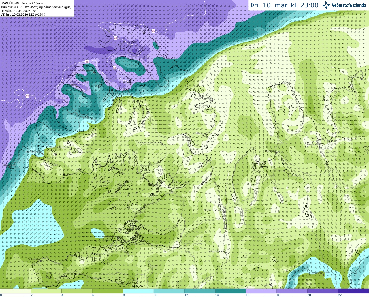Image resolution: width=369 pixels, height=297 pixels.
Task: Click the dark indigo legend swatch above 22
Action: coord(353,291)
